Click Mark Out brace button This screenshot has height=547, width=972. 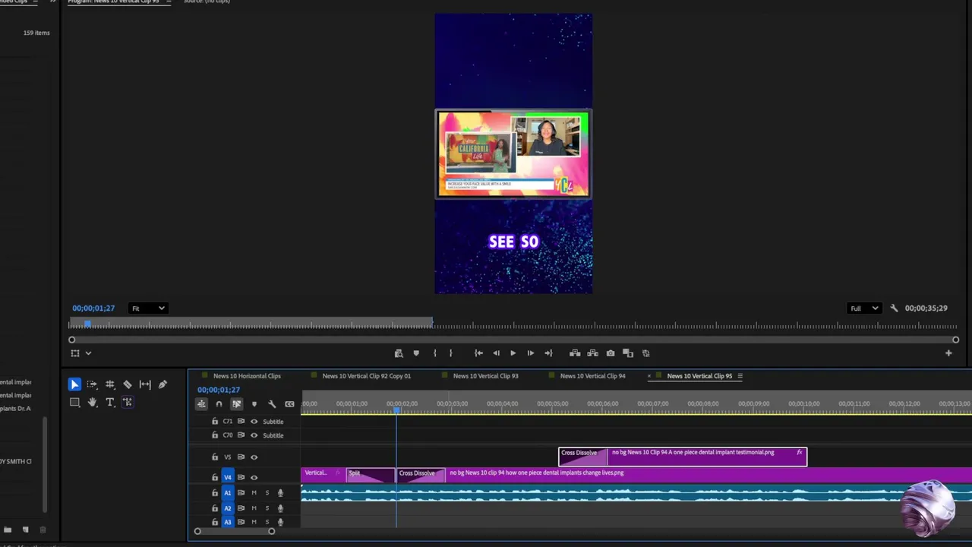click(451, 353)
